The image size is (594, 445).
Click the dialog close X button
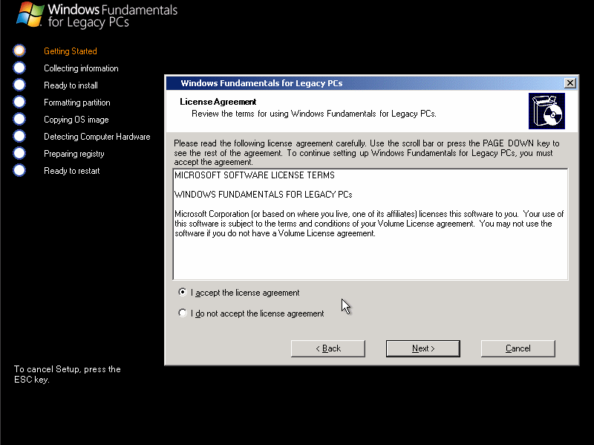point(569,82)
